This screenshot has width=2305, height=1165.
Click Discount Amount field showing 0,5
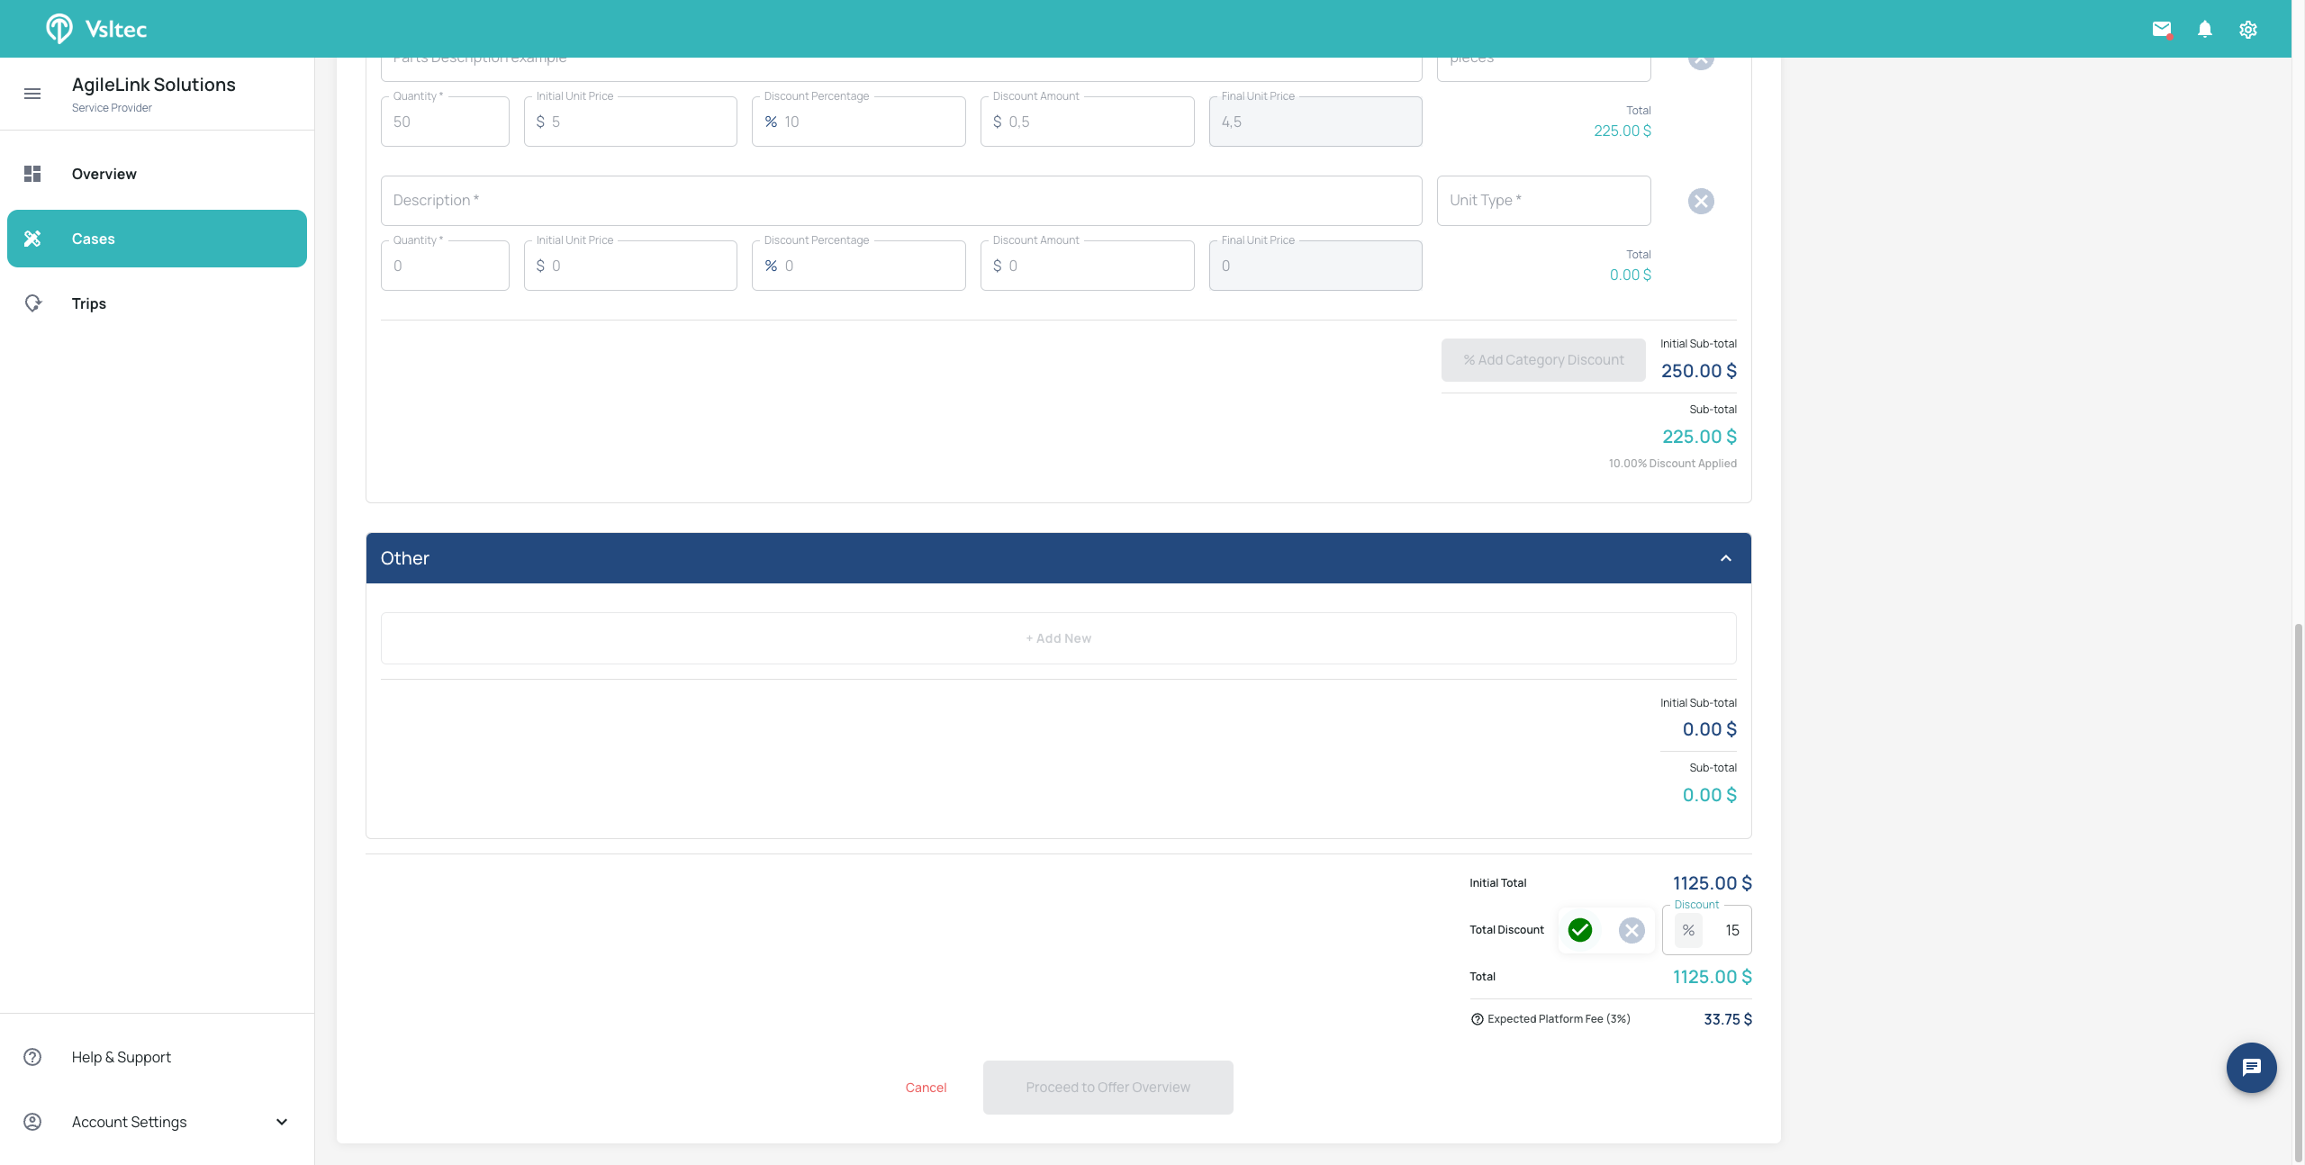pos(1087,122)
